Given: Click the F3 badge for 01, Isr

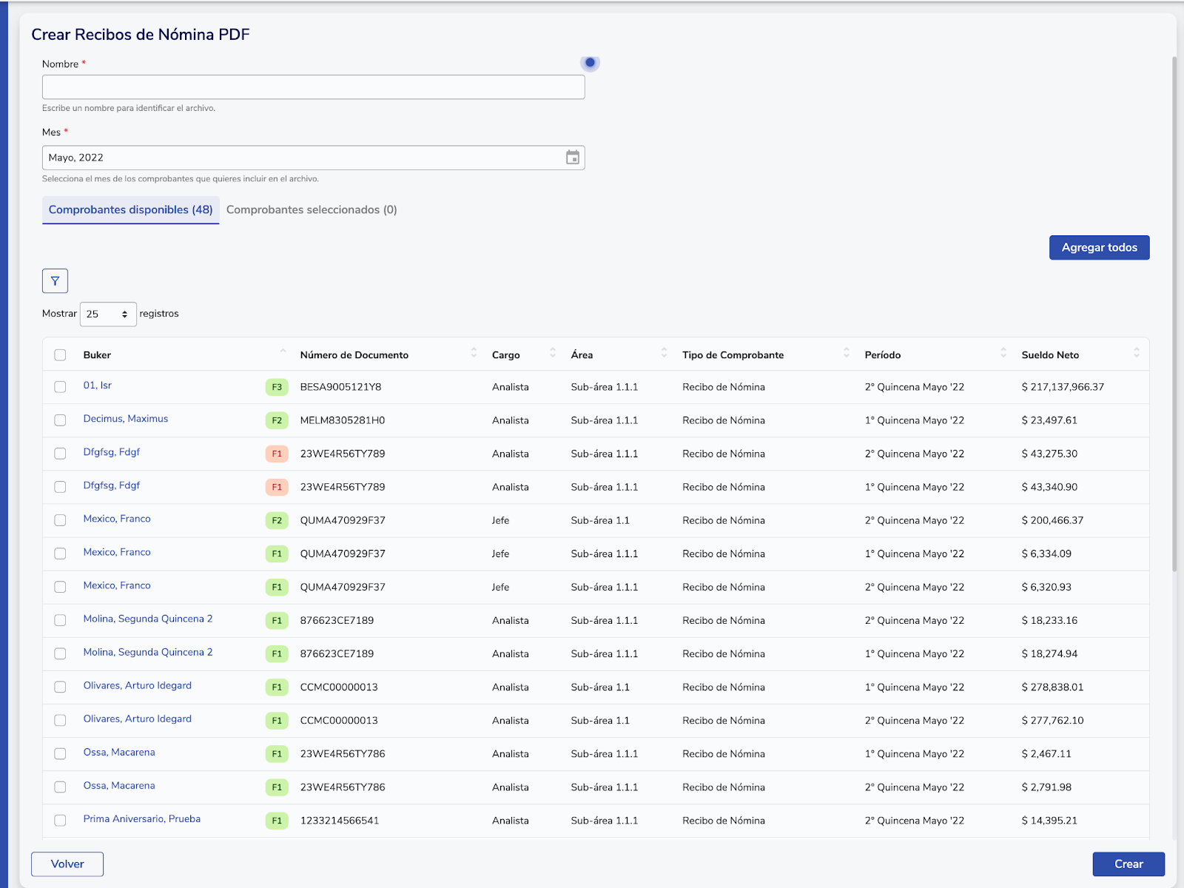Looking at the screenshot, I should pos(277,387).
